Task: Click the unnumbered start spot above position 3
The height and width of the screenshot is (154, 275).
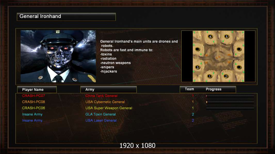Action: 198,49
